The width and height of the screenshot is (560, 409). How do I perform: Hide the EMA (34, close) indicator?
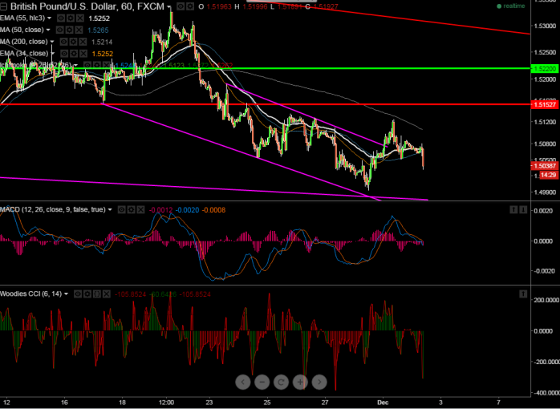(x=64, y=54)
